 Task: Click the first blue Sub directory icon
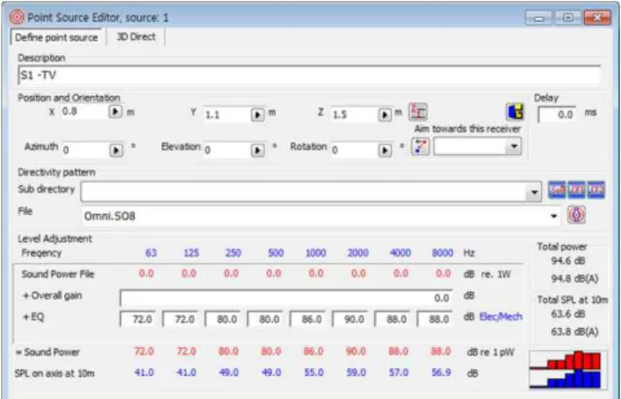point(557,190)
